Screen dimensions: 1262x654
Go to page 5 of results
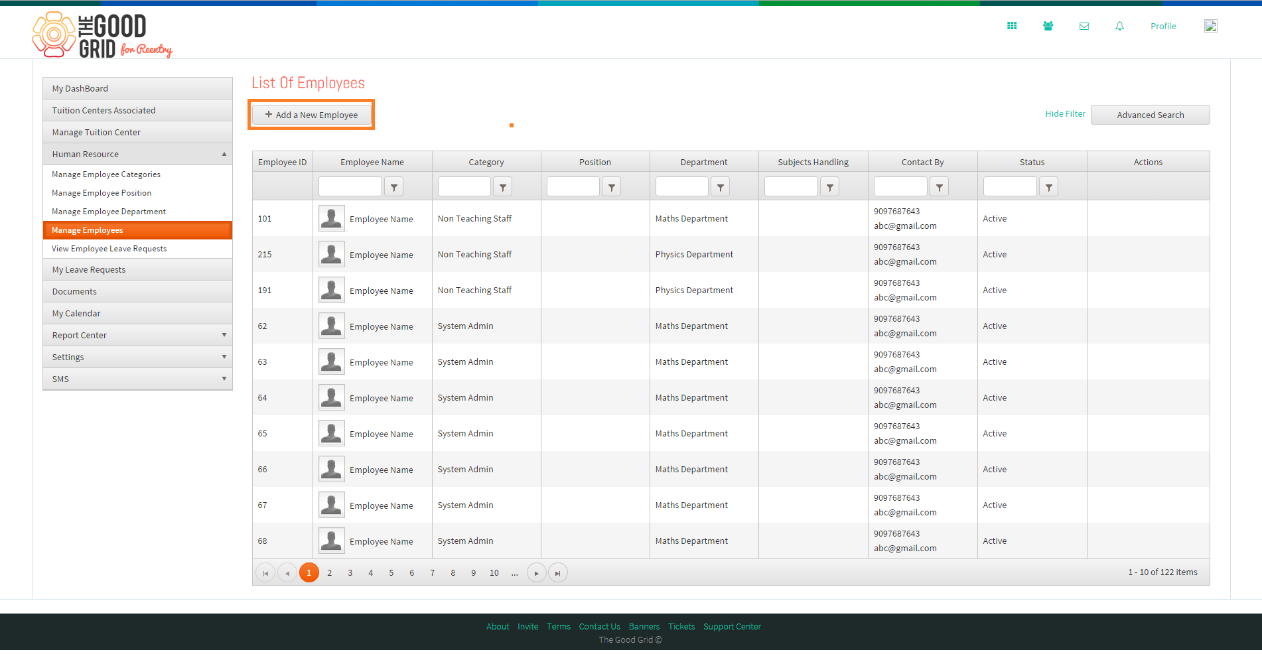(x=391, y=573)
